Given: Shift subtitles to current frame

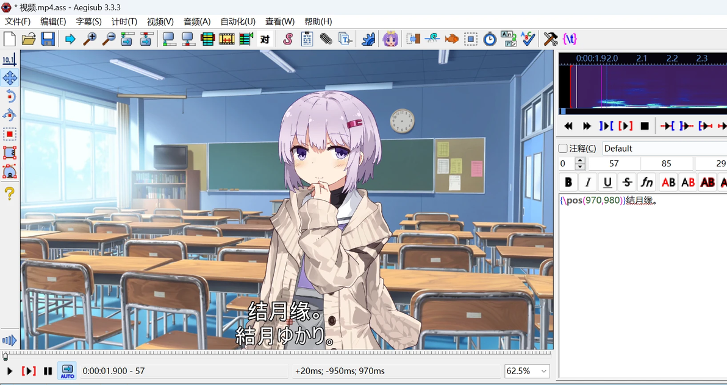Looking at the screenshot, I should pos(246,40).
